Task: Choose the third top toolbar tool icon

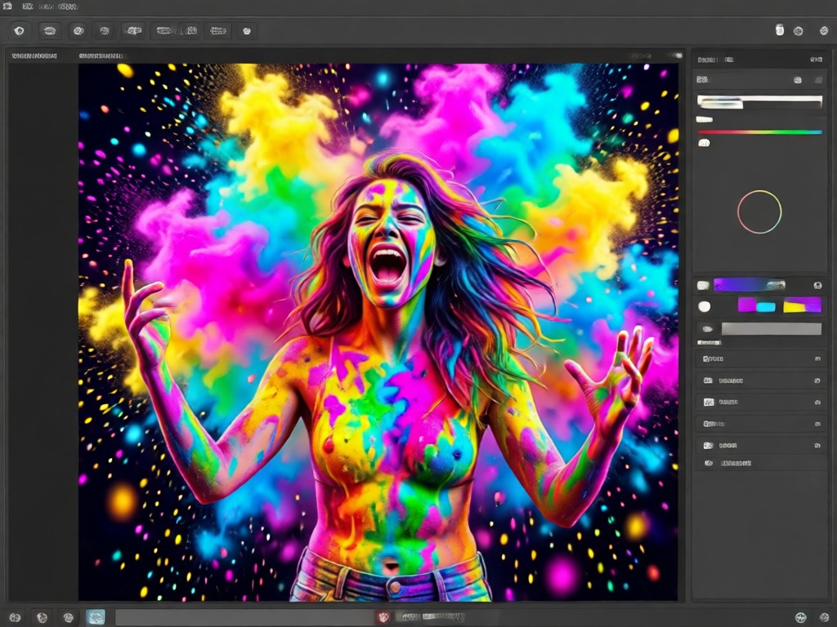Action: pos(78,31)
